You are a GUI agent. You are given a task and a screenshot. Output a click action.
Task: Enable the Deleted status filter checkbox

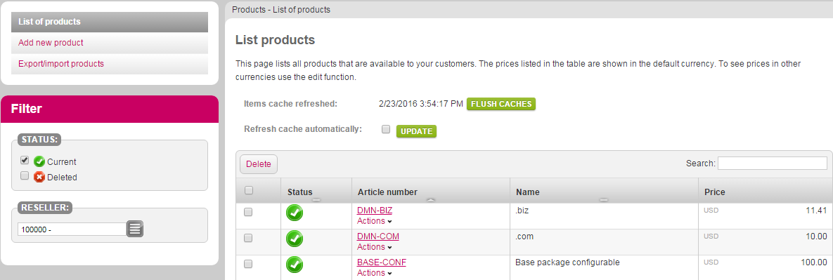(x=25, y=175)
